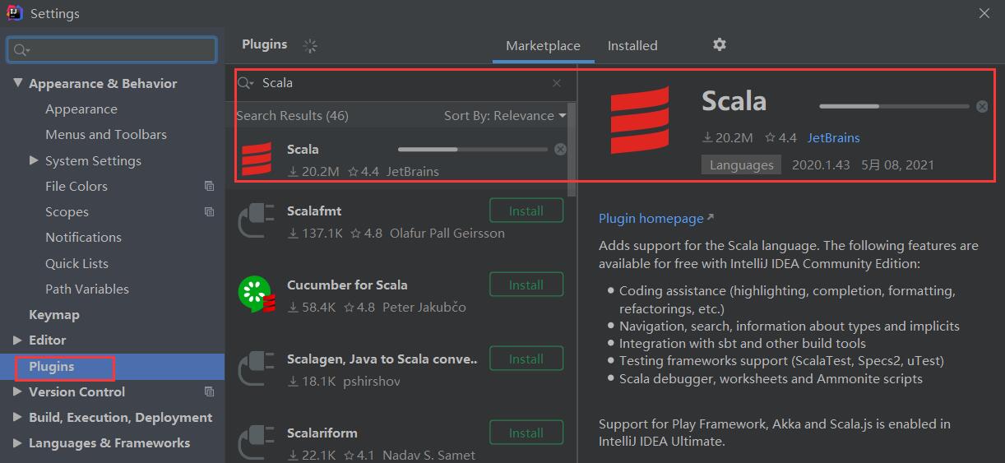
Task: Open the Sort By Relevance dropdown
Action: pos(505,116)
